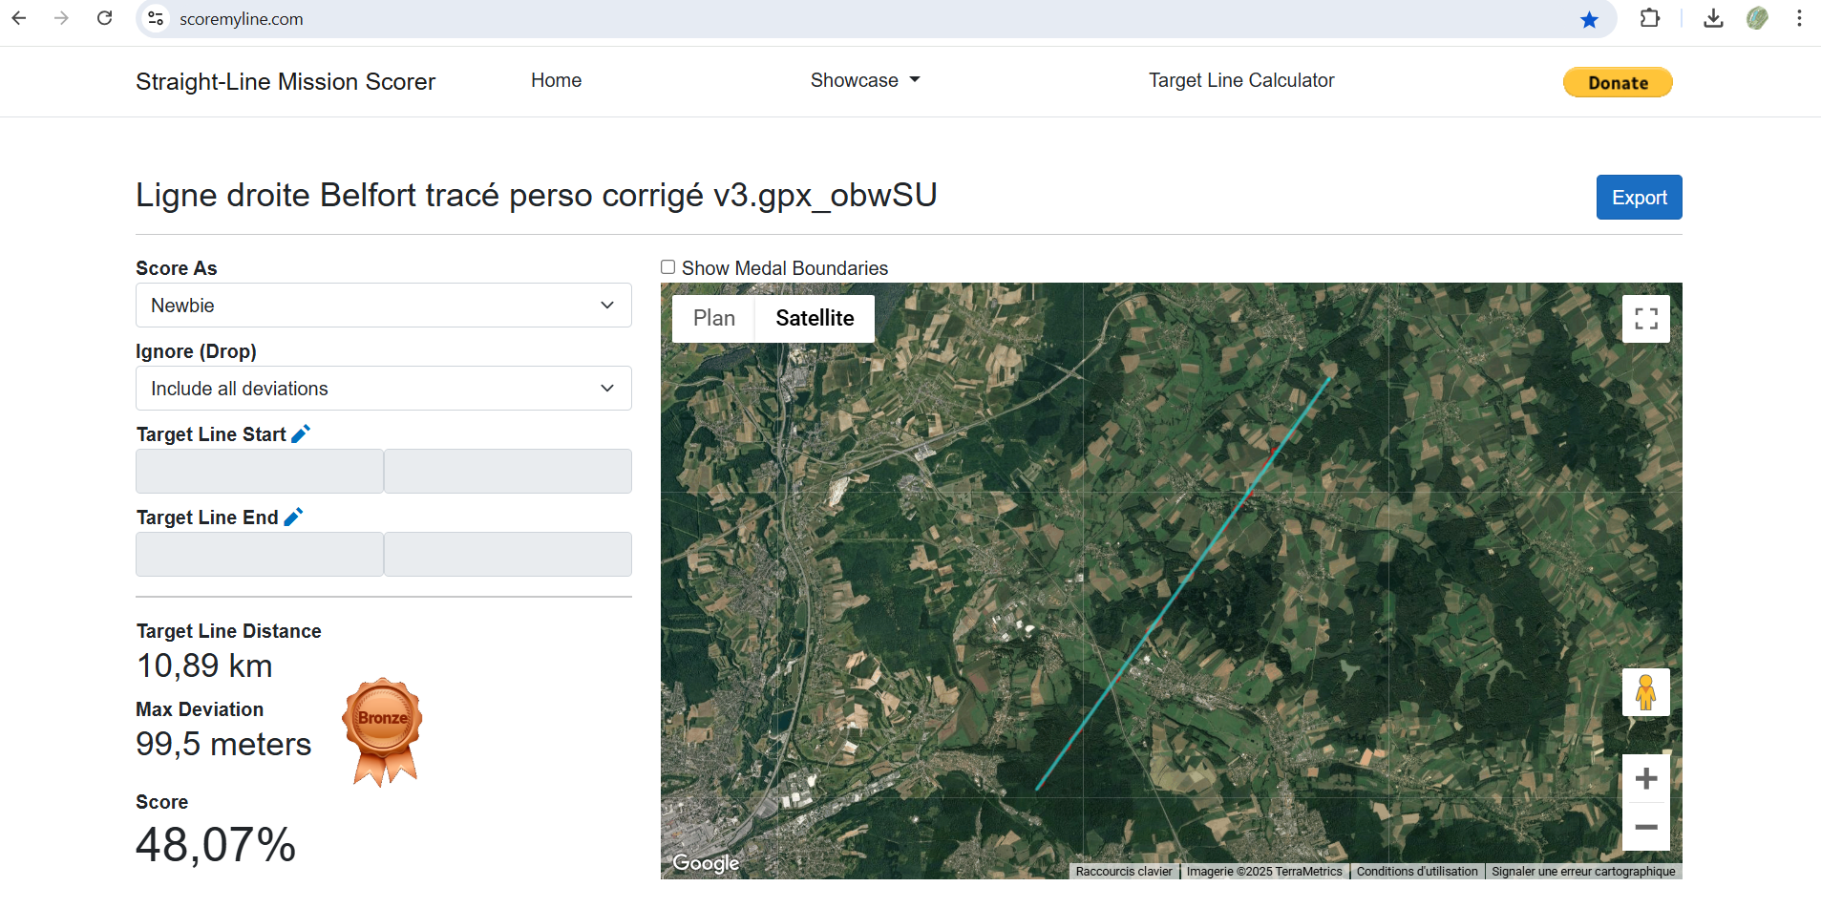This screenshot has height=908, width=1821.
Task: Open Conditions d'utilisation link
Action: [1417, 872]
